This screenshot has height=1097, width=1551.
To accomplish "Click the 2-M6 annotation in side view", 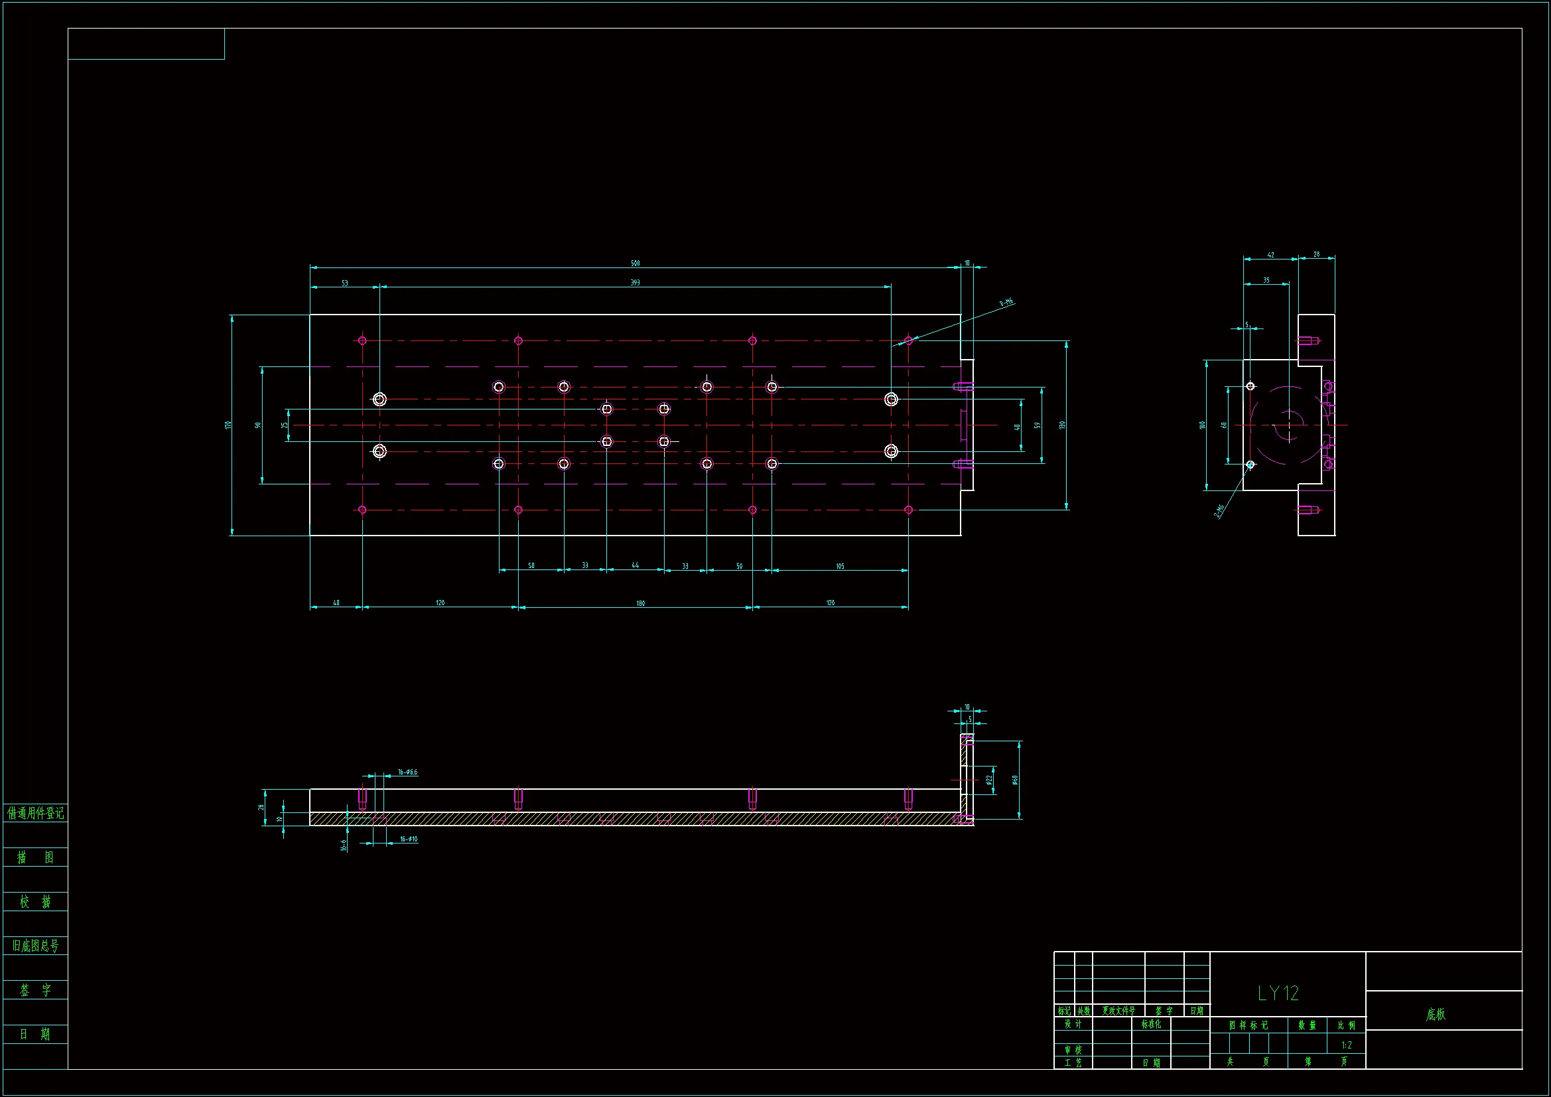I will (x=1220, y=511).
